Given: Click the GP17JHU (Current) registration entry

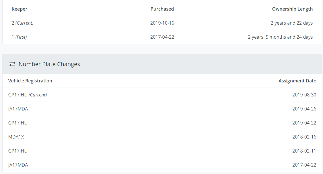Looking at the screenshot, I should (x=28, y=95).
